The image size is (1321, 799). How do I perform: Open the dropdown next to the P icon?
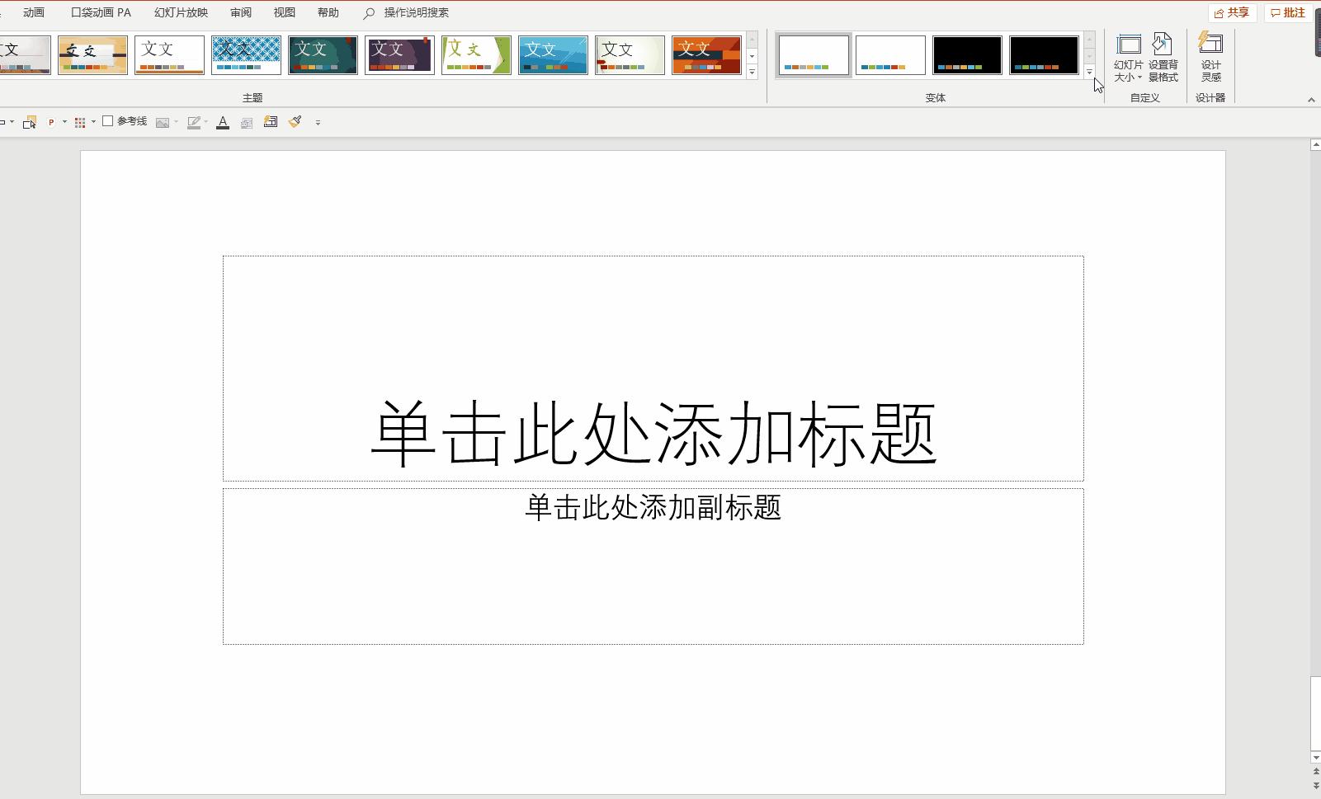[x=65, y=121]
